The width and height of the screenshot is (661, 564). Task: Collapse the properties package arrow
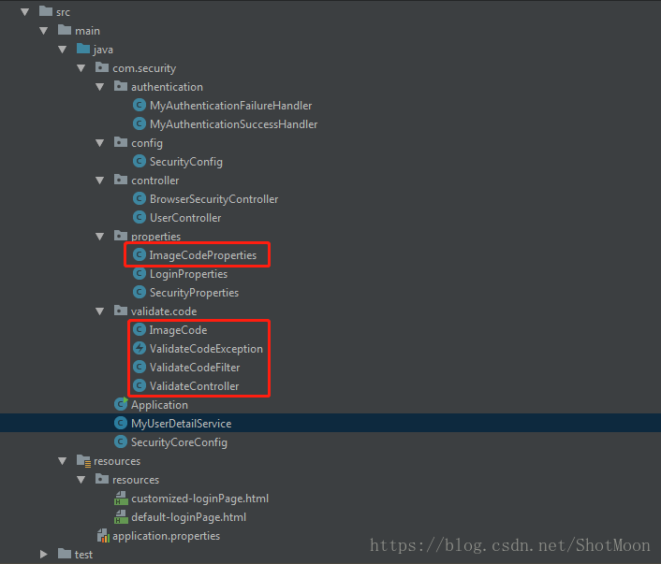[100, 237]
